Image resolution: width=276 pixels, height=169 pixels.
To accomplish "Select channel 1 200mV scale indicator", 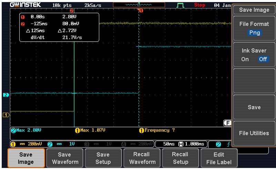I will [x=26, y=144].
